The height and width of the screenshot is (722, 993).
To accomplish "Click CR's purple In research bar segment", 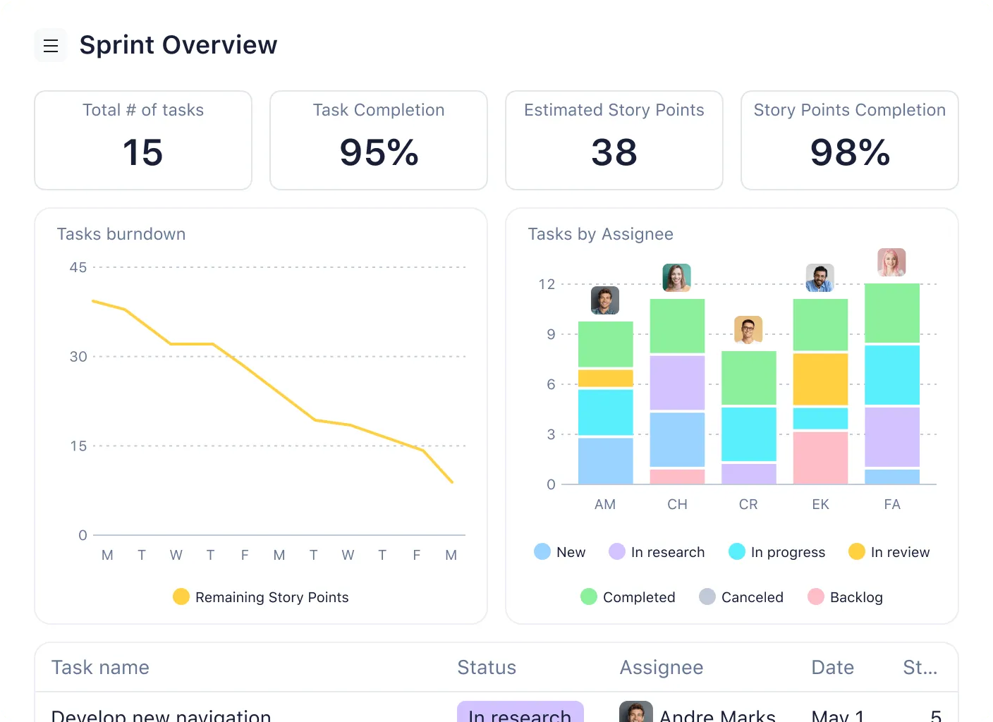I will point(748,474).
